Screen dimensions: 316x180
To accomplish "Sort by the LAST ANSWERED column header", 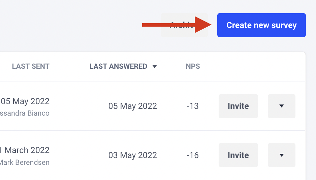I will pos(118,66).
